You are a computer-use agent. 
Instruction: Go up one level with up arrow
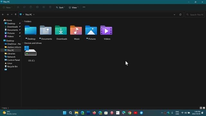(16, 15)
